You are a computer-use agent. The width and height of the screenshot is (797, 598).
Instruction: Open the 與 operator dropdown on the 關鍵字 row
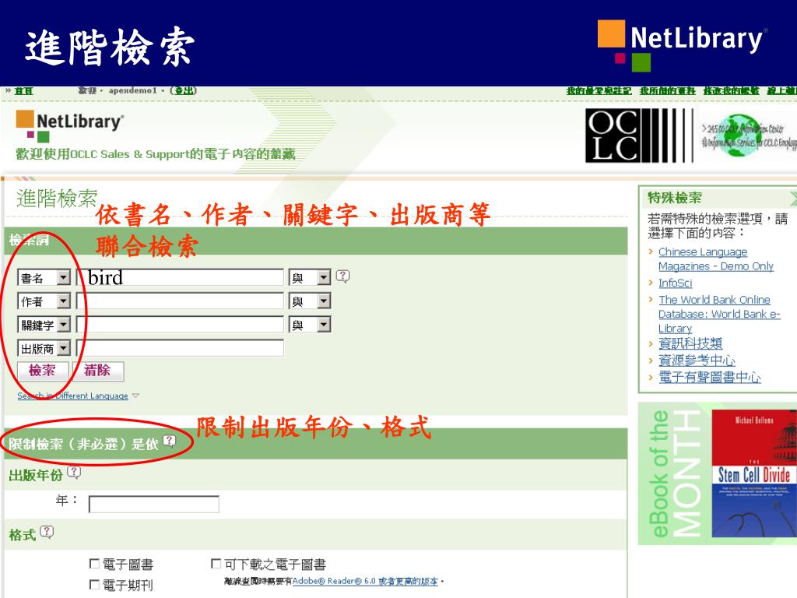pyautogui.click(x=310, y=325)
